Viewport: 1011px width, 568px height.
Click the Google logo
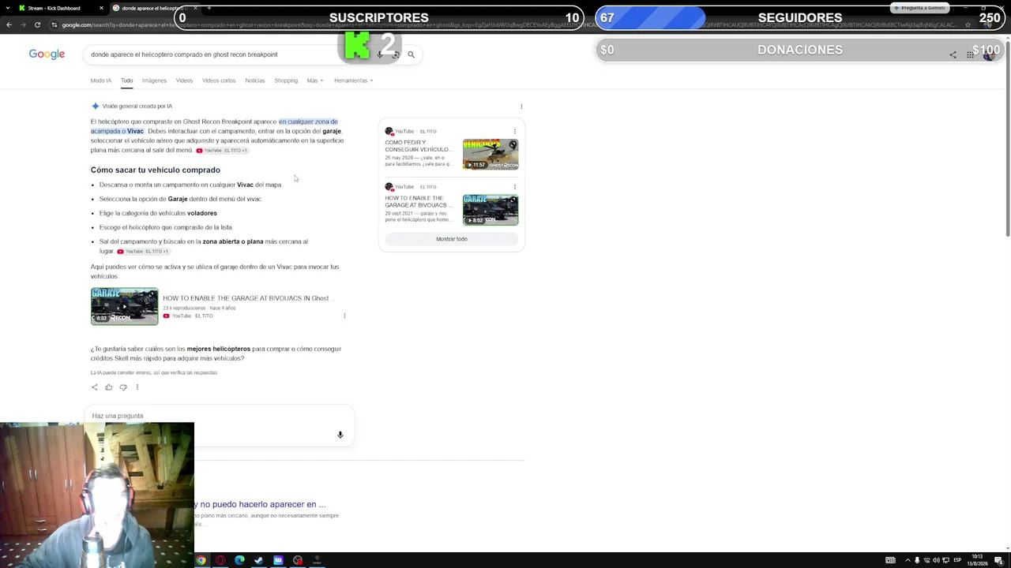pyautogui.click(x=47, y=54)
